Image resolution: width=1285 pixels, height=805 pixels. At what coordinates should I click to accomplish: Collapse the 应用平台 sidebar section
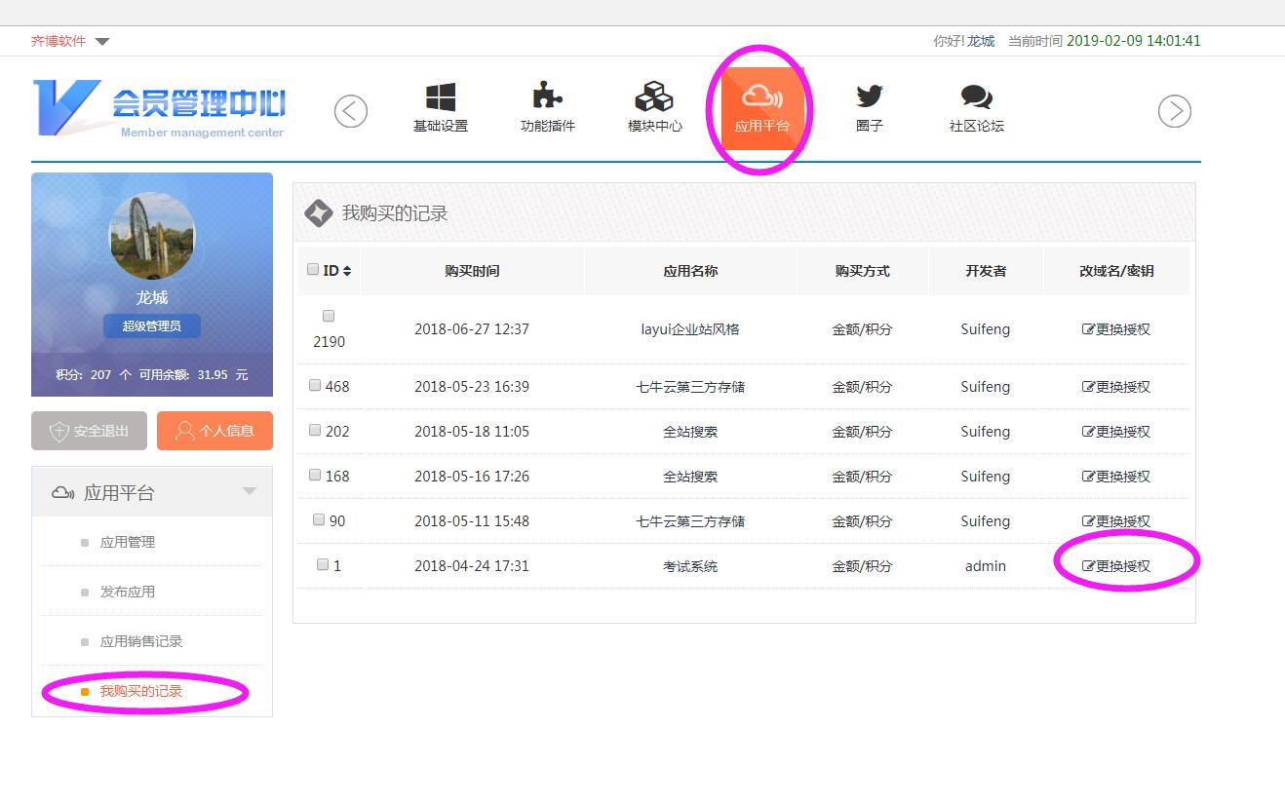[250, 492]
